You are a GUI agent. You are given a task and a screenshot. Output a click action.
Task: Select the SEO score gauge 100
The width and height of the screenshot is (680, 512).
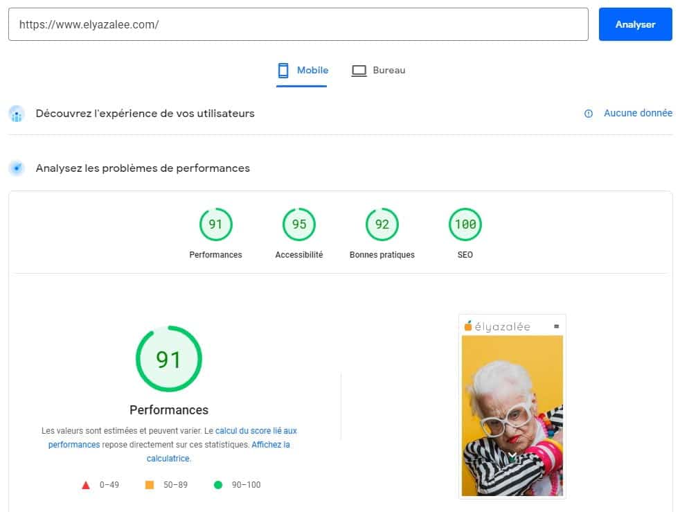(x=465, y=224)
